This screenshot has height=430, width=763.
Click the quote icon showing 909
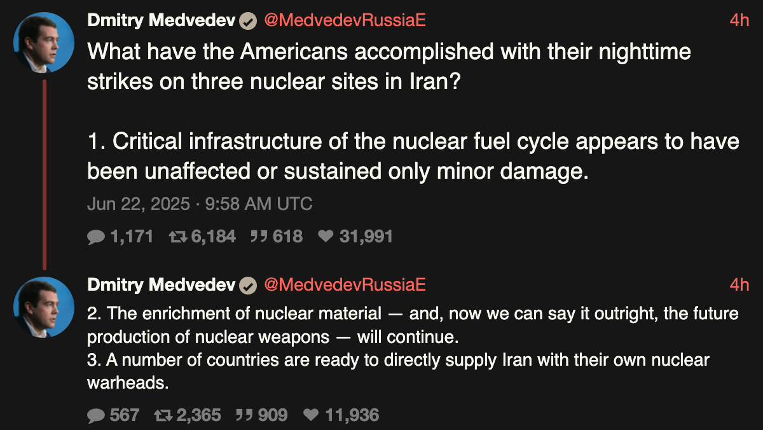coord(244,416)
